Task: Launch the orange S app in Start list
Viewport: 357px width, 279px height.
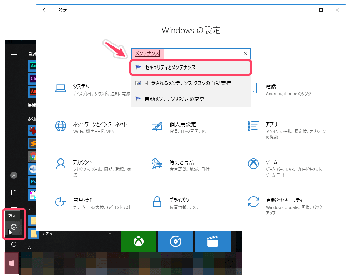Action: tap(32, 143)
